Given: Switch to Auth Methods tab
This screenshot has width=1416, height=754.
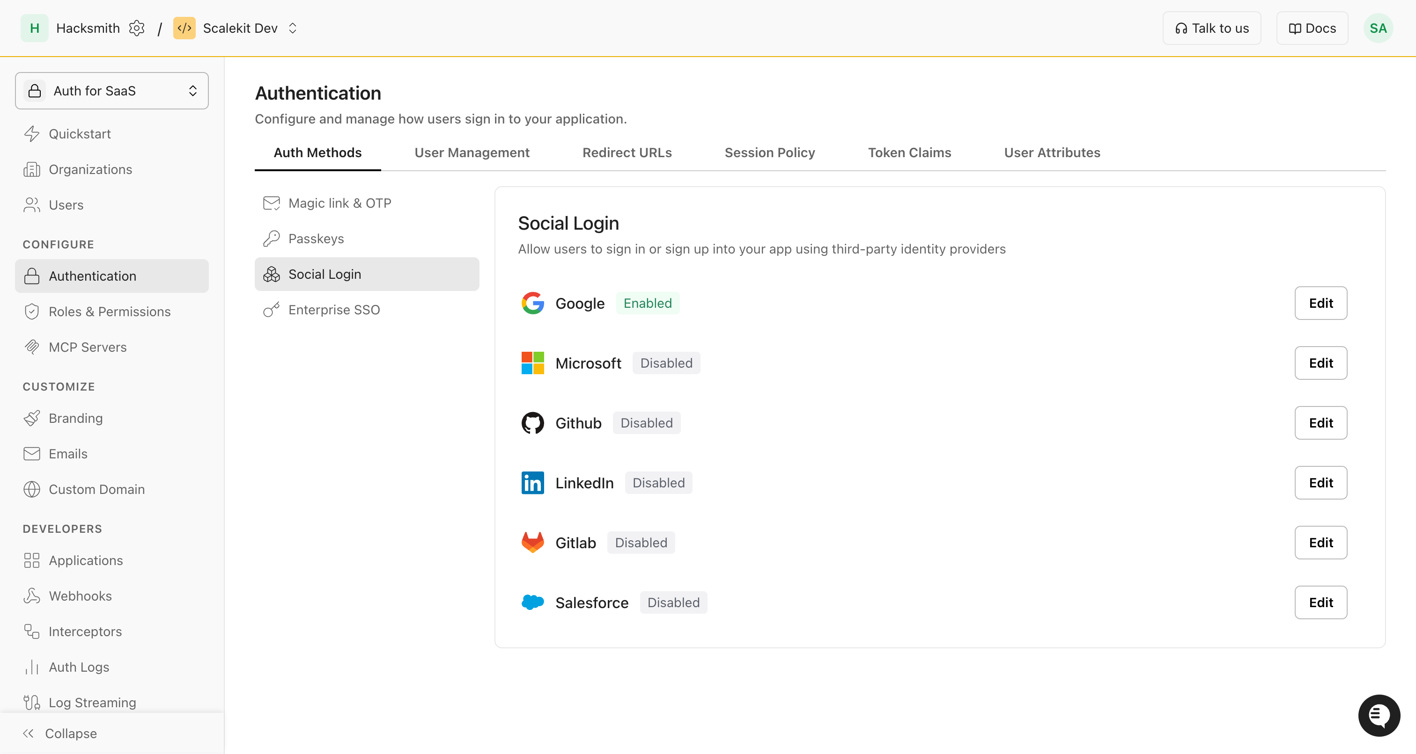Looking at the screenshot, I should [318, 152].
